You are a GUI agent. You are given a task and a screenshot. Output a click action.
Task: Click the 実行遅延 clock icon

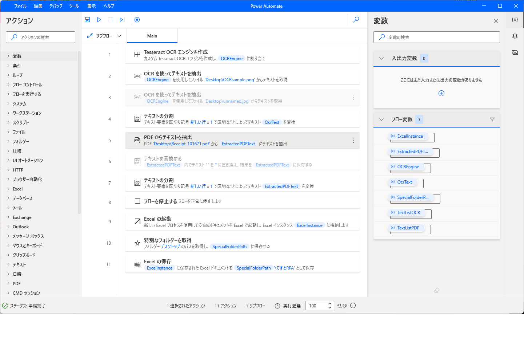(277, 306)
